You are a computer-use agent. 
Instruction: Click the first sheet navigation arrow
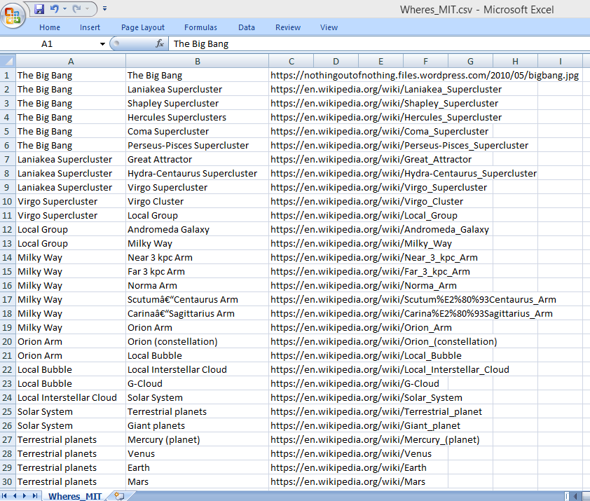tap(4, 495)
